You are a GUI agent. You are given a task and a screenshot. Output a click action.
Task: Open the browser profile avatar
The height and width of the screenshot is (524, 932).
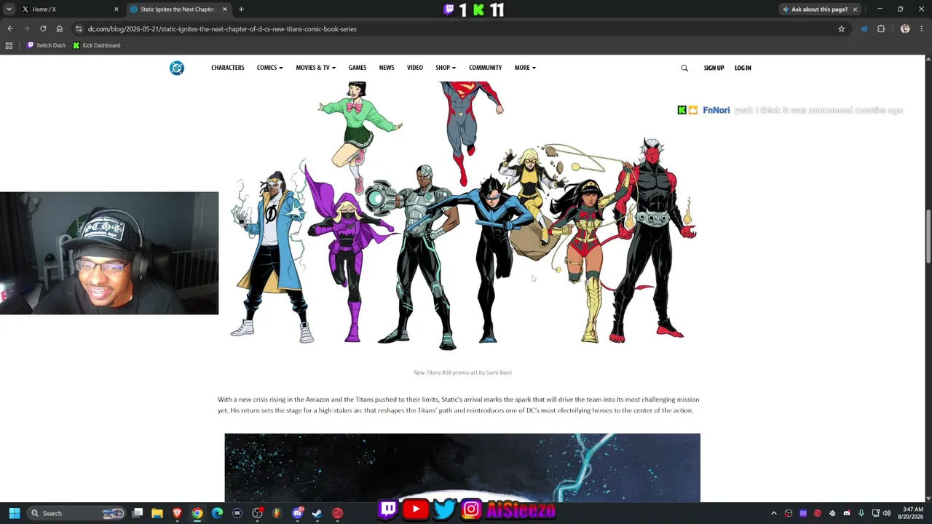pos(905,29)
